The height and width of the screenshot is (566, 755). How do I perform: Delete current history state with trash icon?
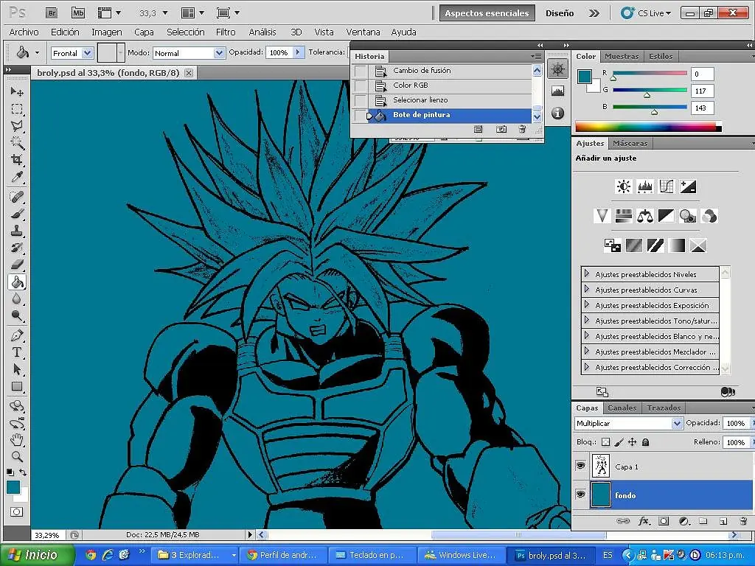pos(523,129)
